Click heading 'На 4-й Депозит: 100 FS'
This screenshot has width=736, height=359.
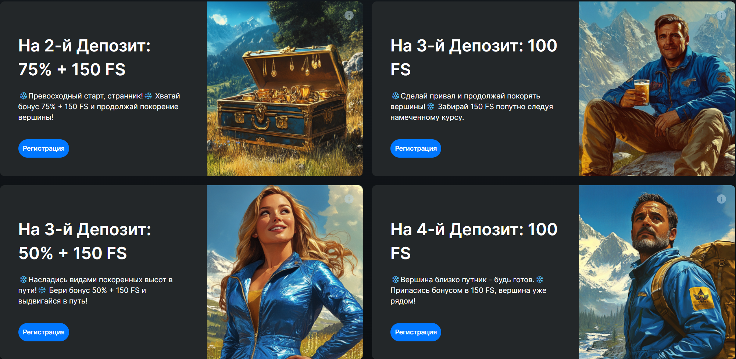click(x=474, y=241)
